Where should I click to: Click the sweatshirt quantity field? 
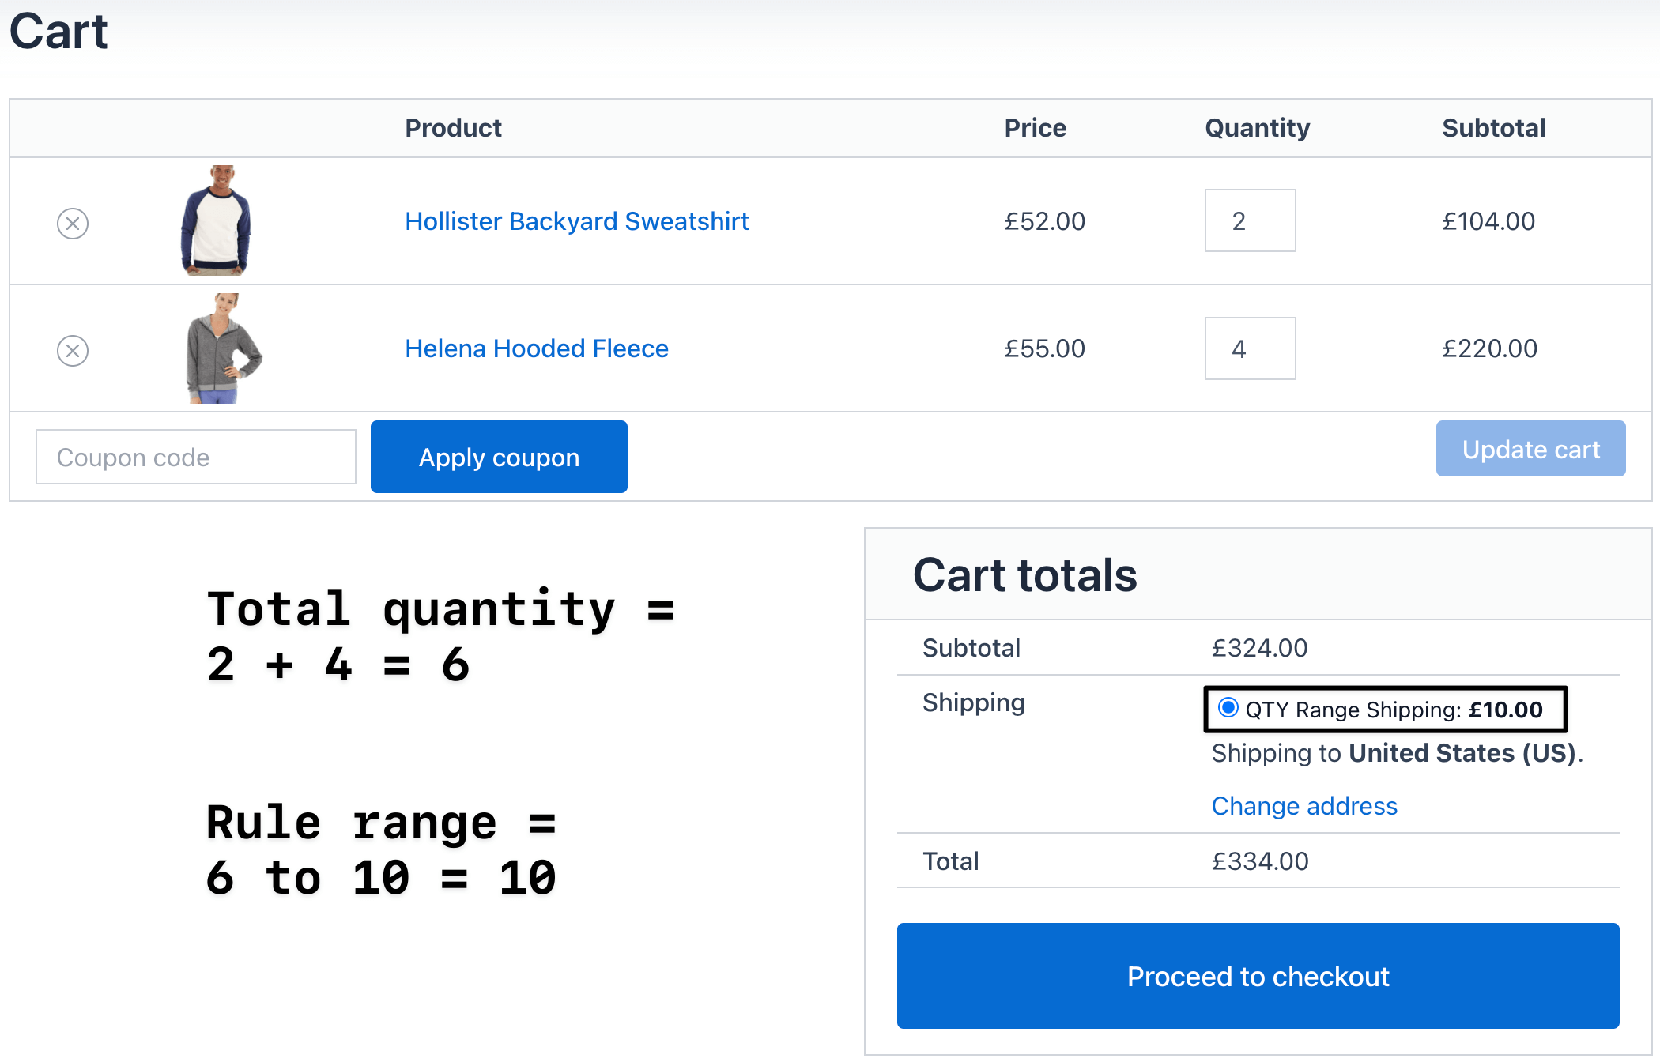1250,220
